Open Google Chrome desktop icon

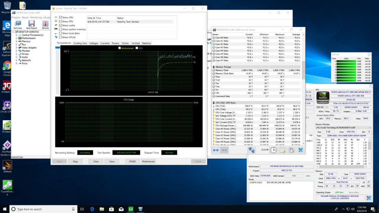(7, 68)
